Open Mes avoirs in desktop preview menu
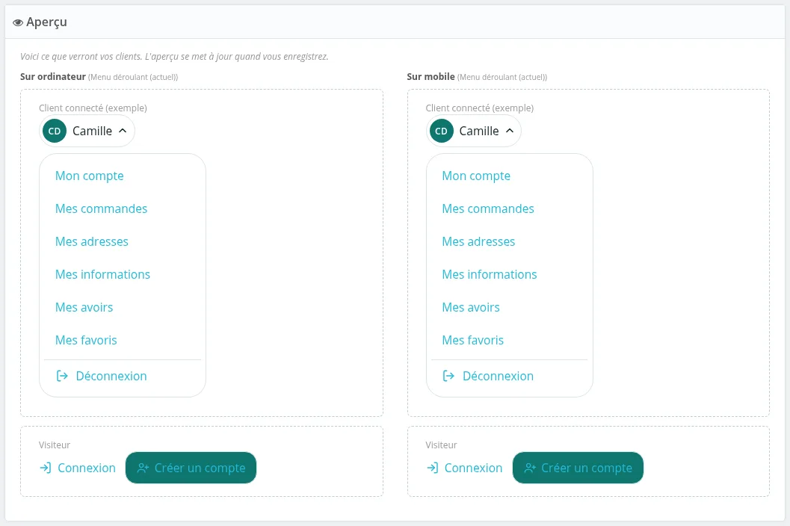The width and height of the screenshot is (790, 526). 84,307
